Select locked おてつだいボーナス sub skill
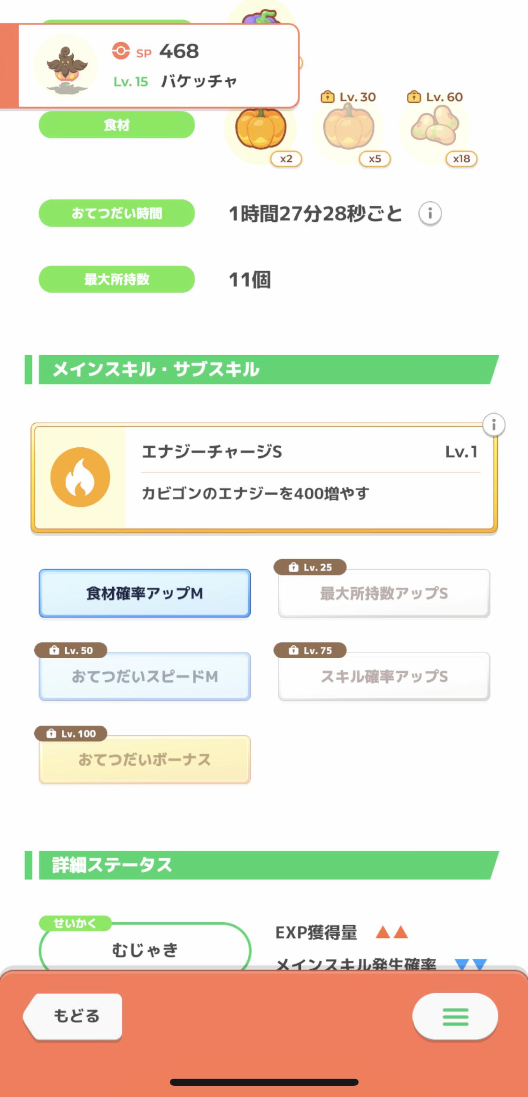The image size is (528, 1097). tap(145, 760)
